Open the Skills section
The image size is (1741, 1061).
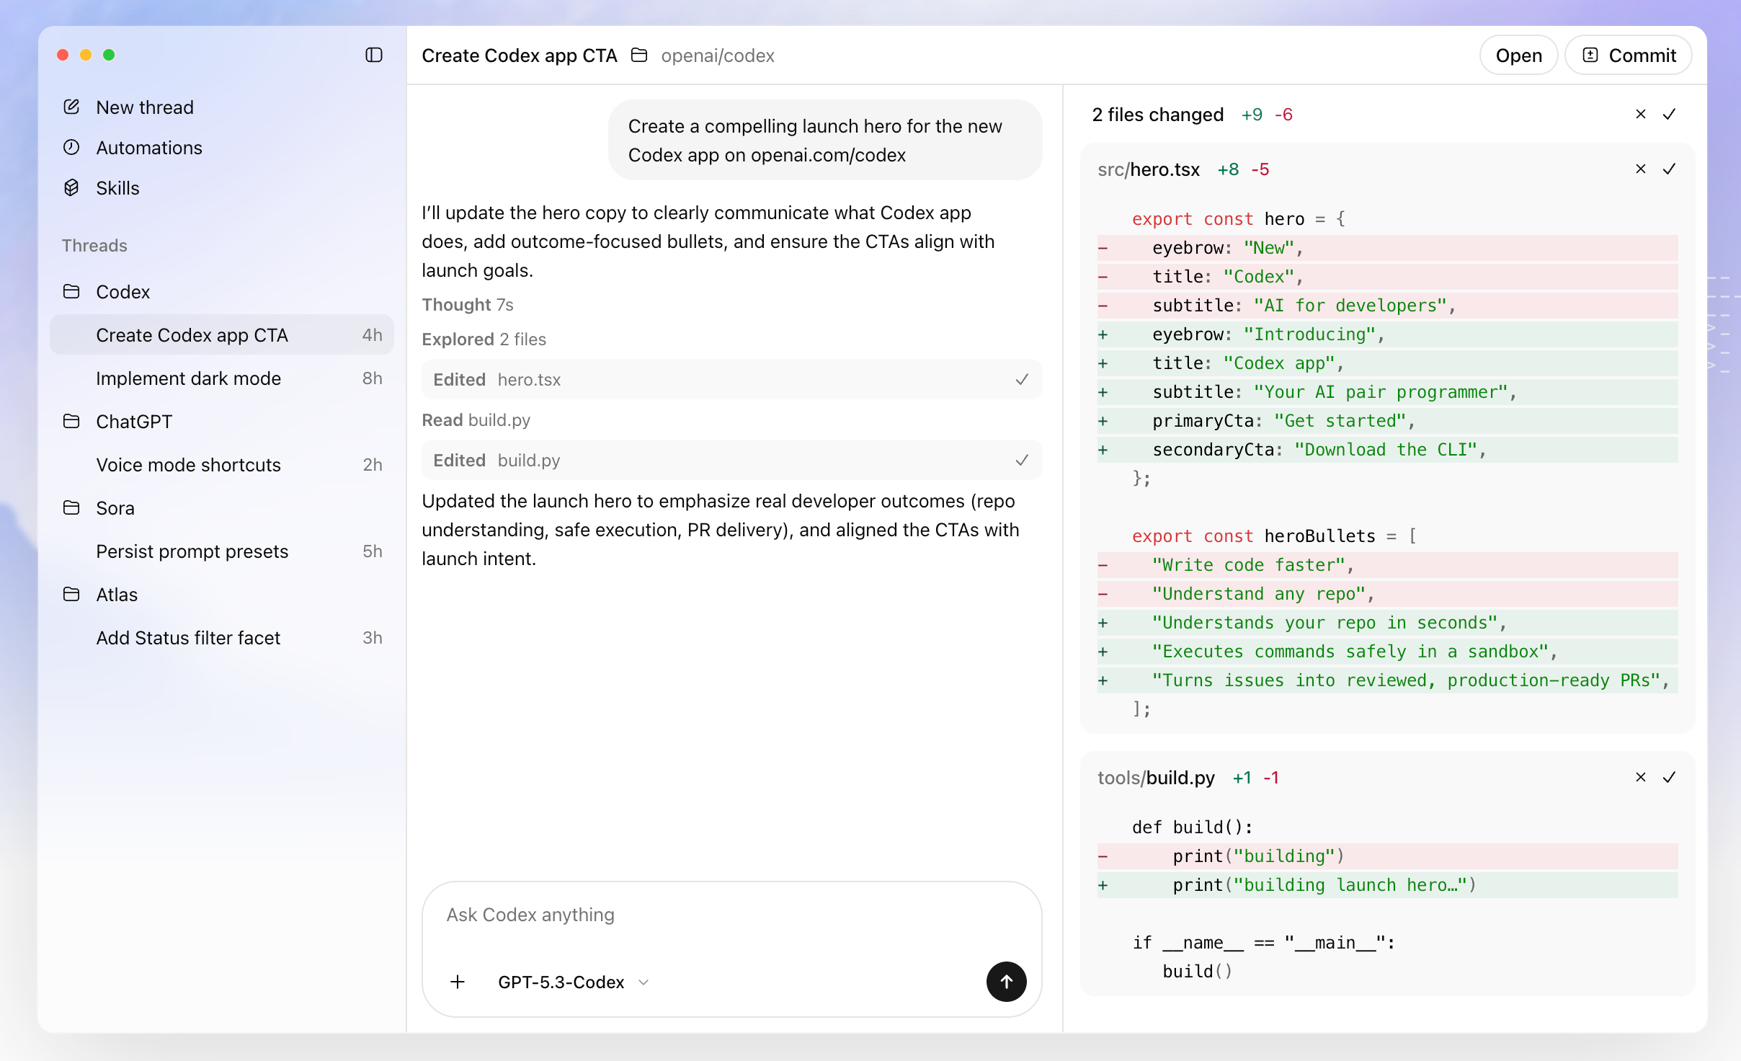[117, 188]
